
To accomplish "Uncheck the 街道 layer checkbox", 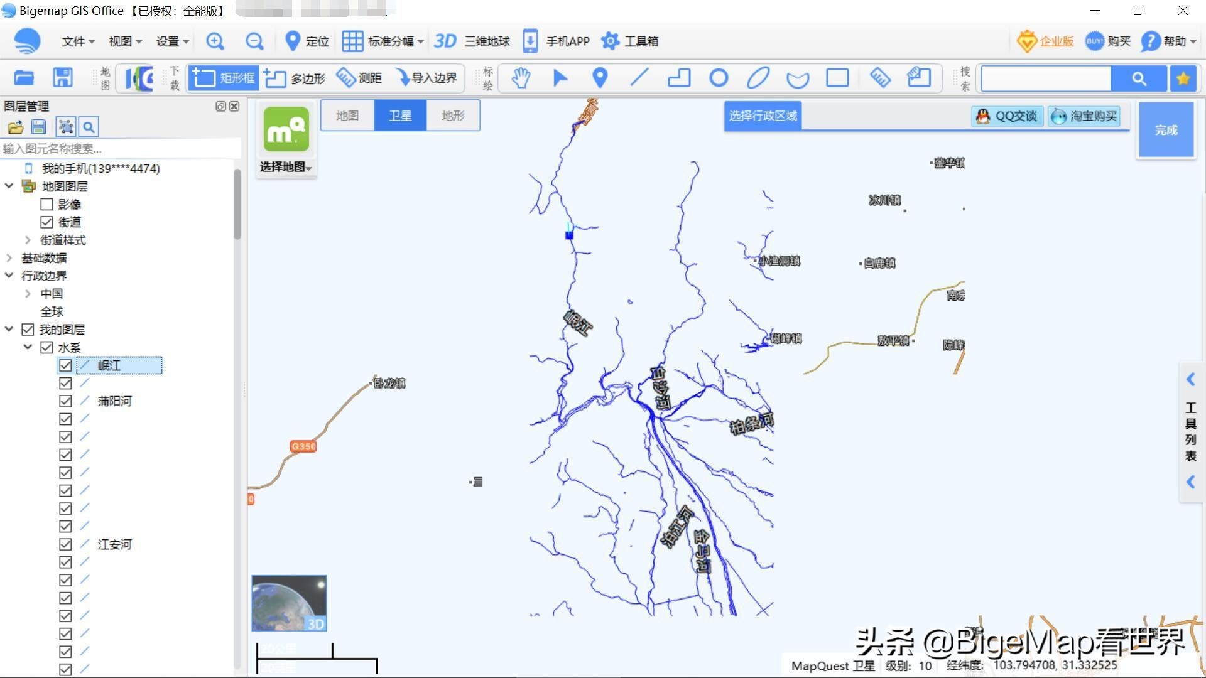I will [46, 222].
